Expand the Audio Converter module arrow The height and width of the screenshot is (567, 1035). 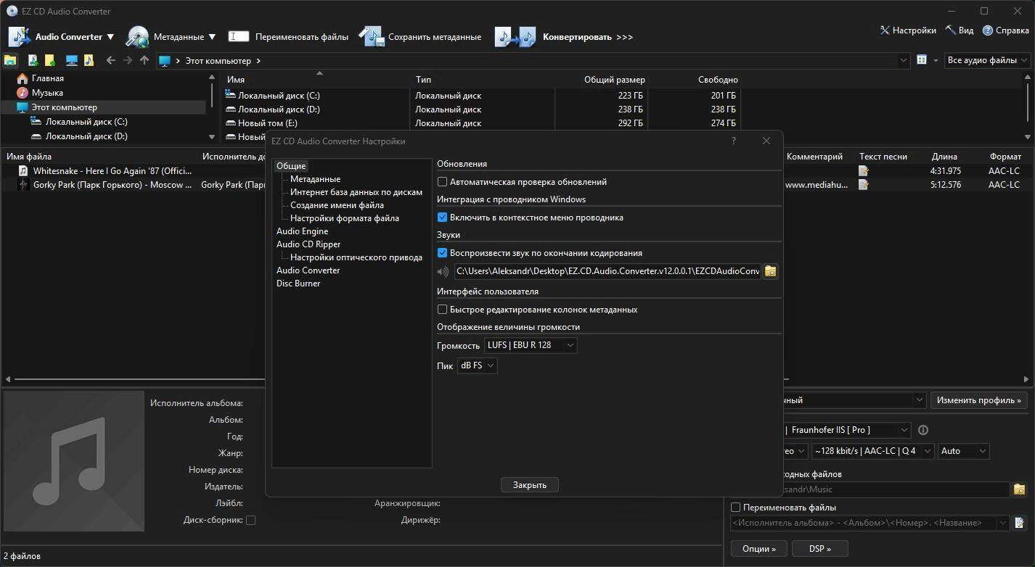pyautogui.click(x=110, y=37)
